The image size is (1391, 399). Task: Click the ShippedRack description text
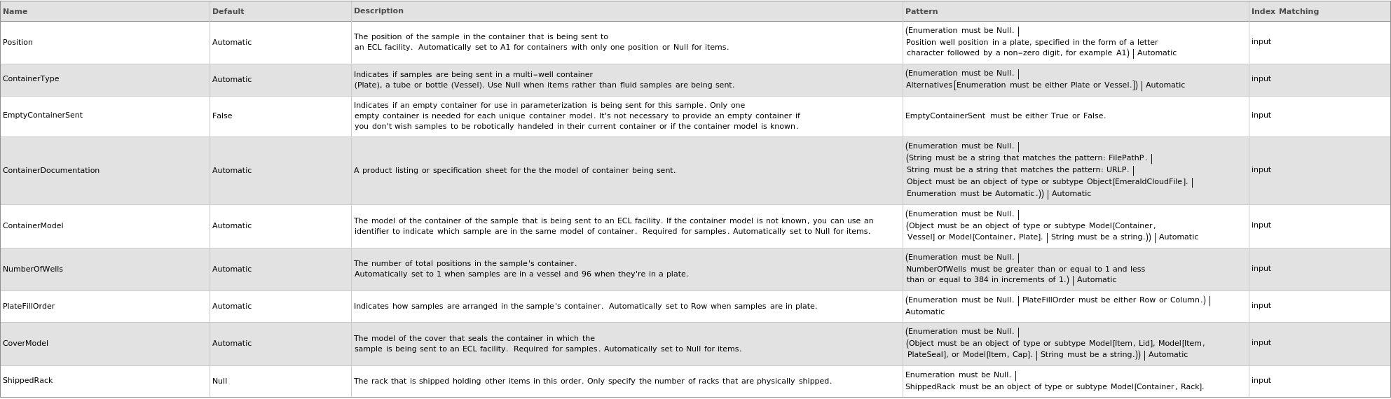[x=592, y=381]
